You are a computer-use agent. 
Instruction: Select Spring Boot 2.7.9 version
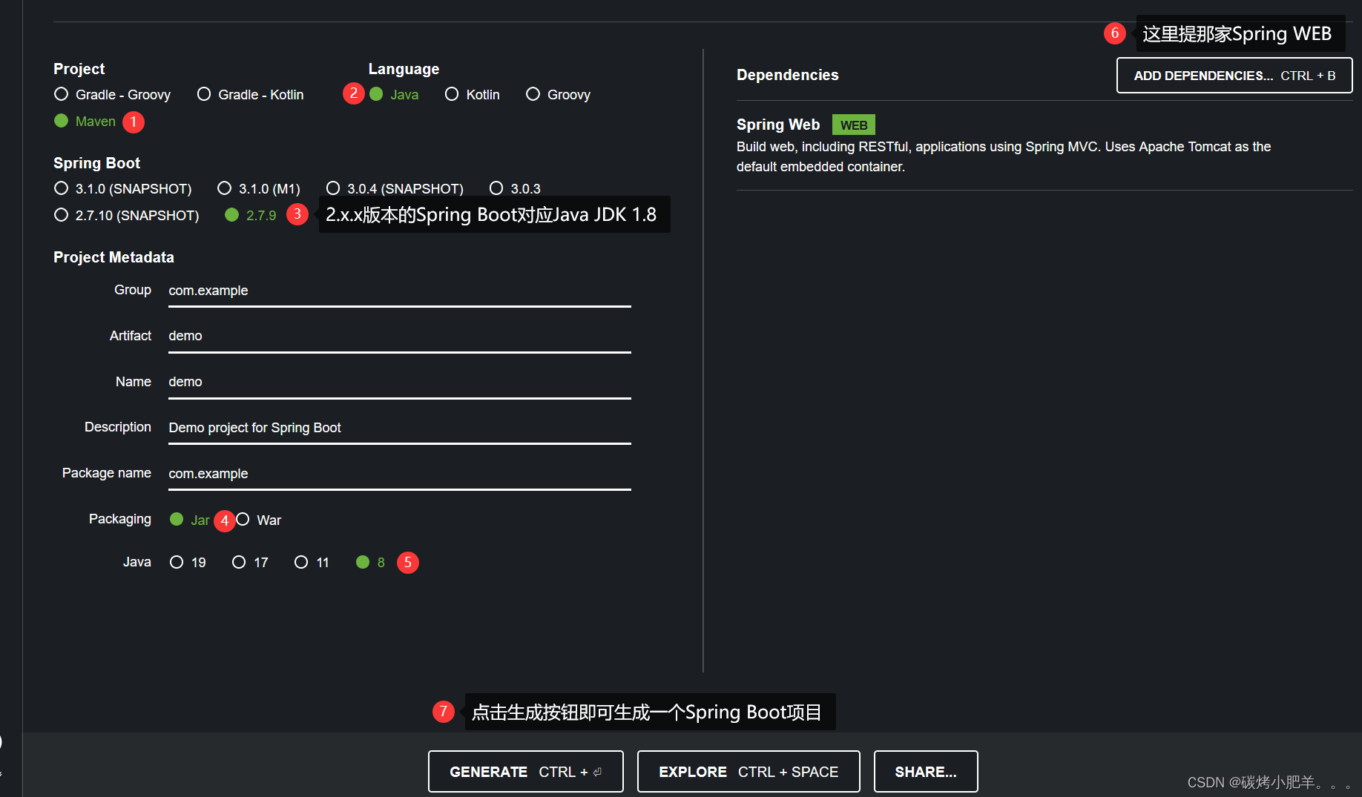point(251,216)
